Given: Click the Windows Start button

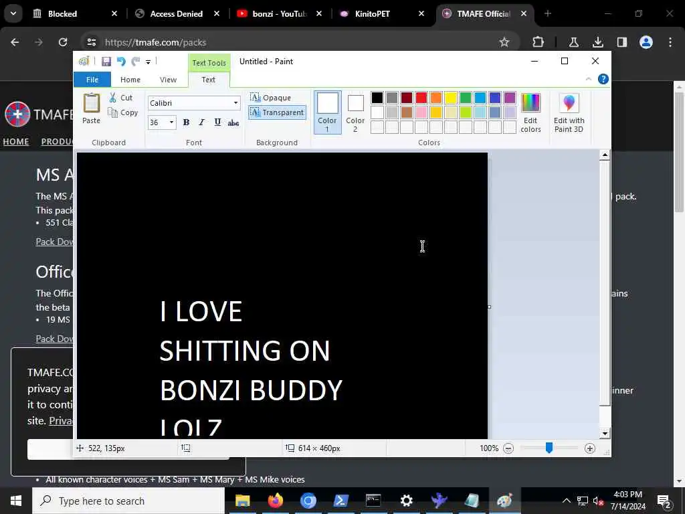Looking at the screenshot, I should (x=16, y=501).
